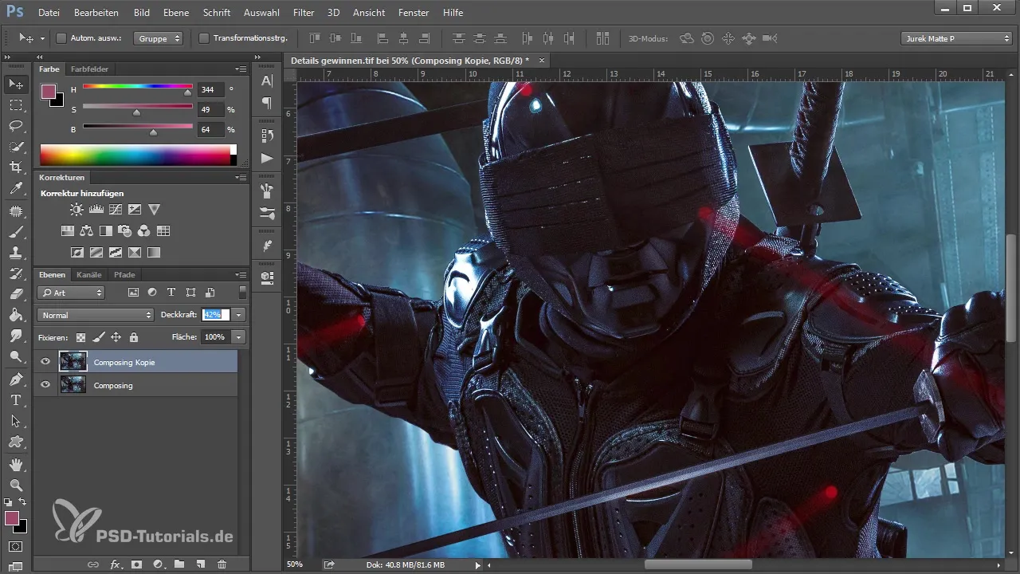Select the Lasso tool
This screenshot has height=574, width=1020.
[15, 126]
